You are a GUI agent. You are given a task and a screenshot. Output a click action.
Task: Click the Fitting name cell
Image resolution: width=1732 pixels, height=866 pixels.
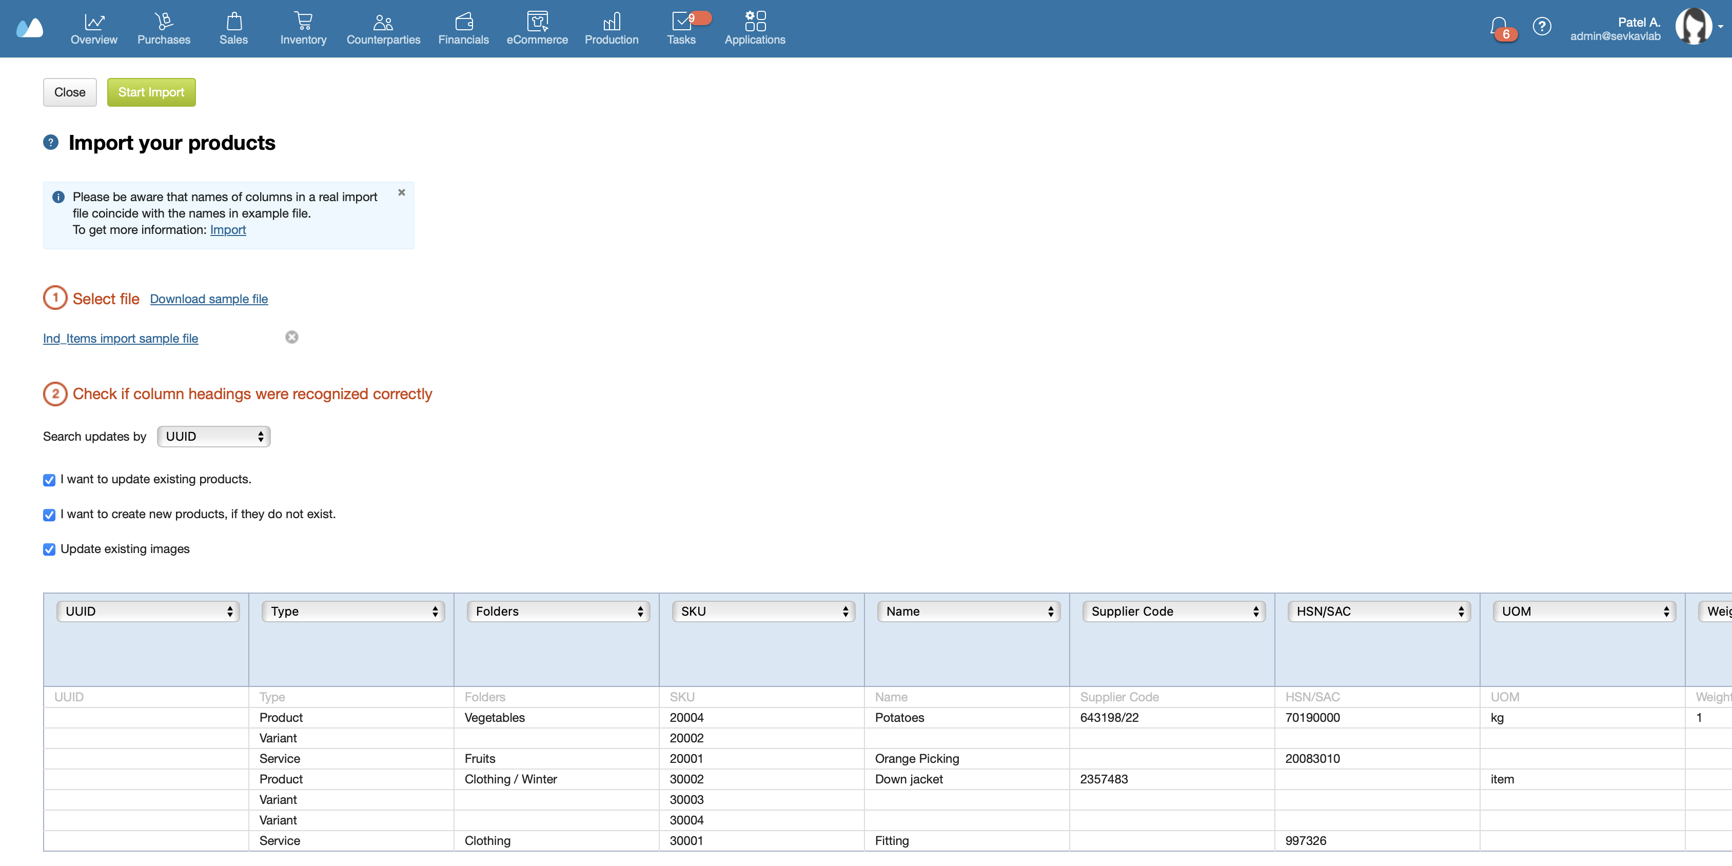(967, 840)
